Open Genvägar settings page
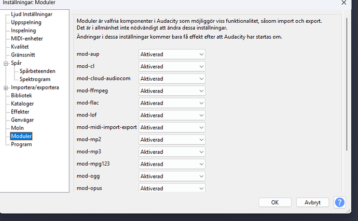Viewport: 358px width, 221px height. pyautogui.click(x=22, y=120)
